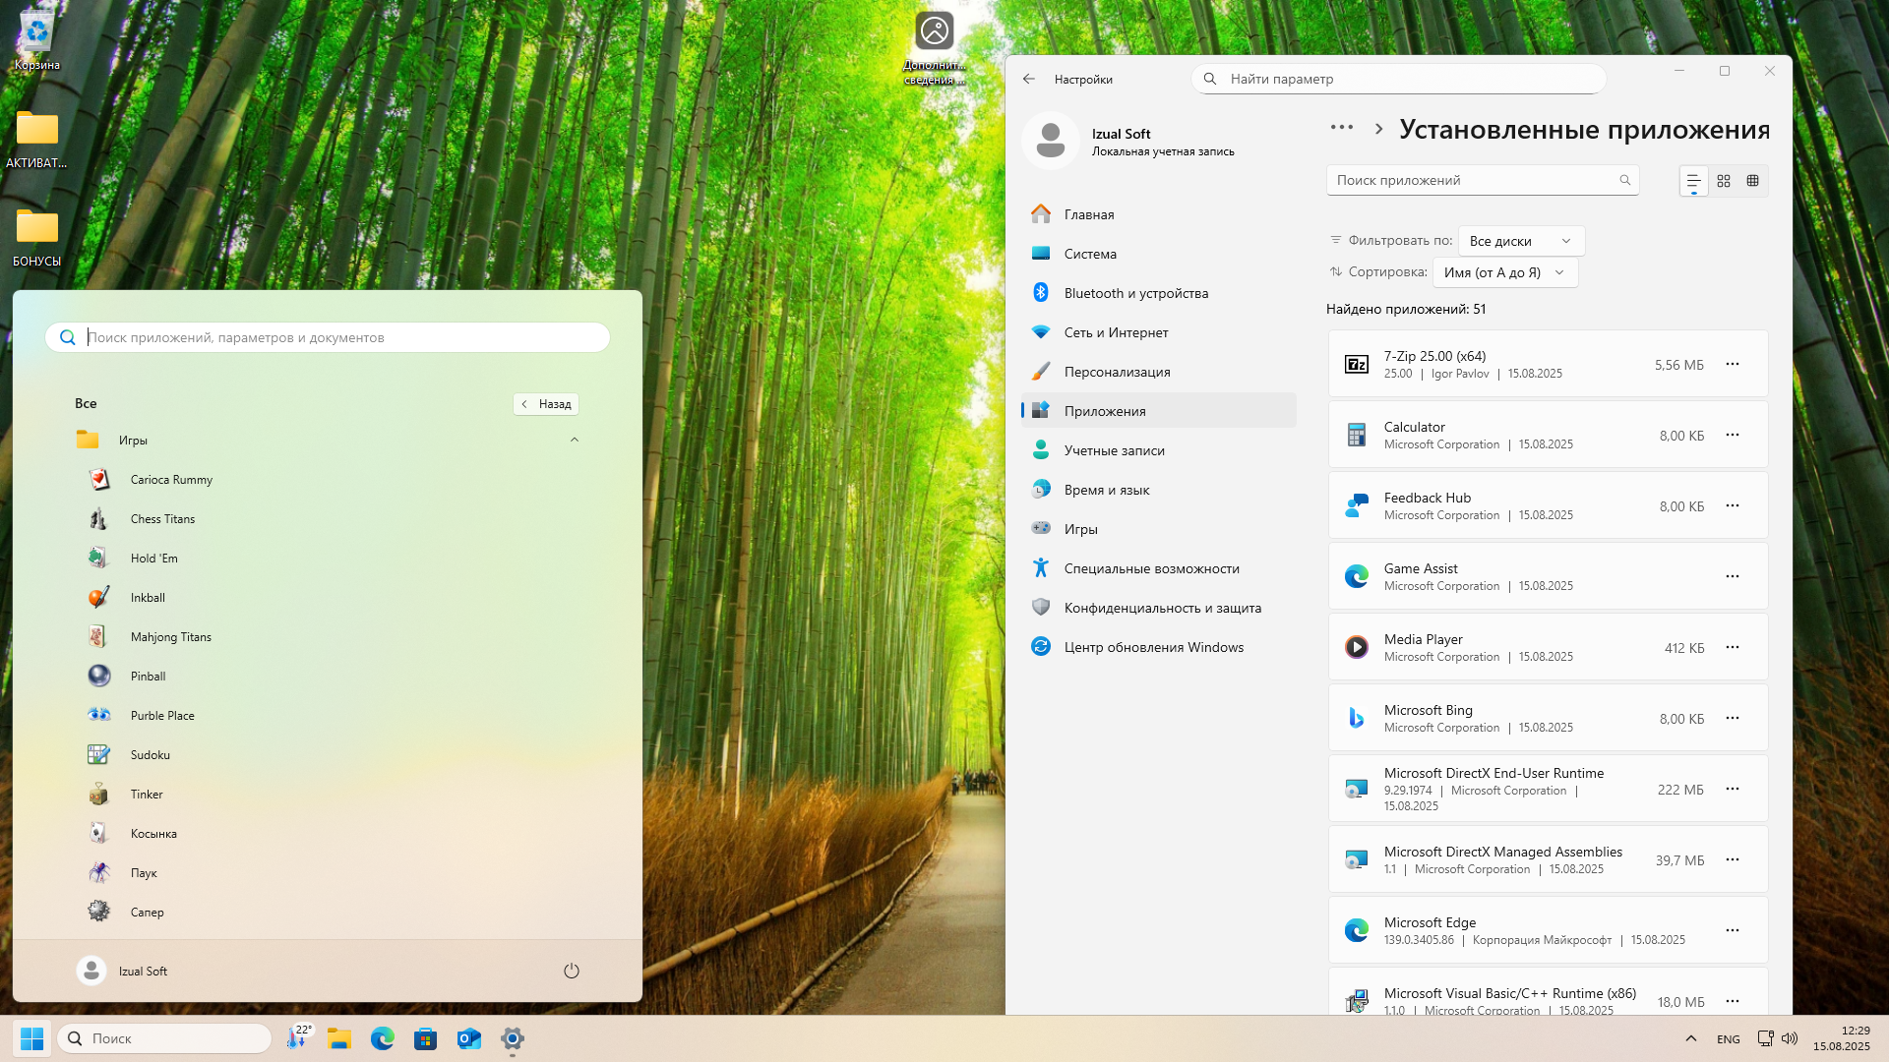Switch to table view layout
1889x1062 pixels.
(1752, 181)
